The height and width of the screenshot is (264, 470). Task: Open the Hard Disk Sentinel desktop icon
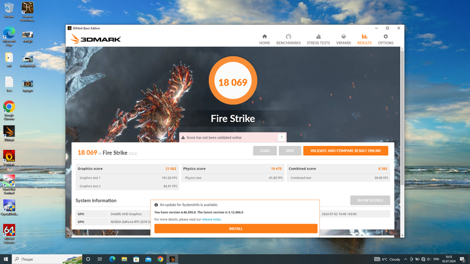pos(9,184)
